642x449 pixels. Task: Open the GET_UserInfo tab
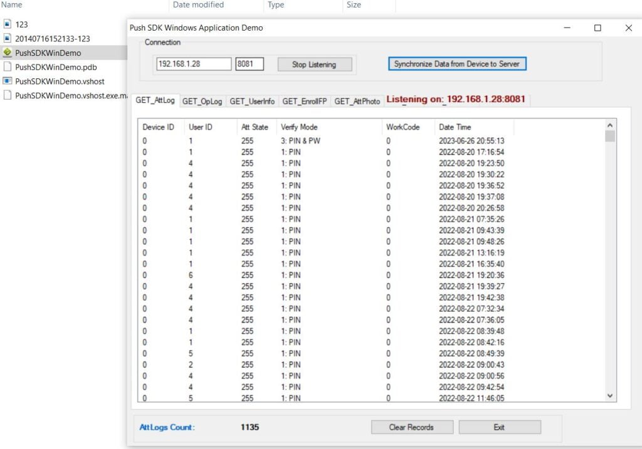(x=251, y=101)
